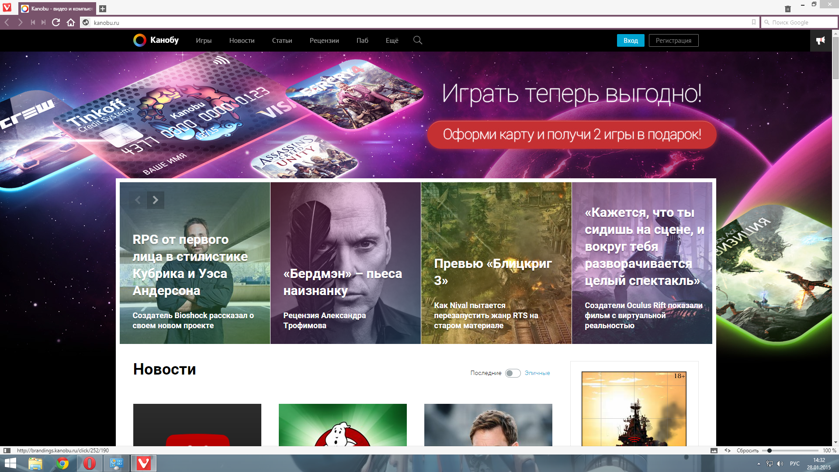This screenshot has width=839, height=472.
Task: Show site info globe icon
Action: pos(86,22)
